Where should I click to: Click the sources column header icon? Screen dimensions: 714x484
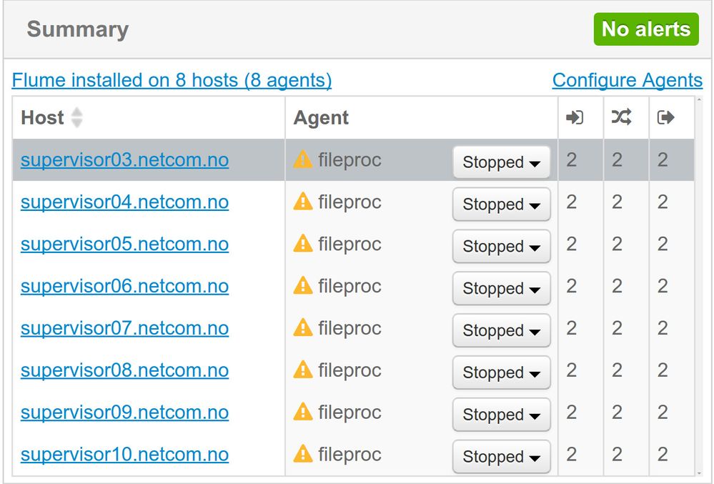(x=575, y=118)
